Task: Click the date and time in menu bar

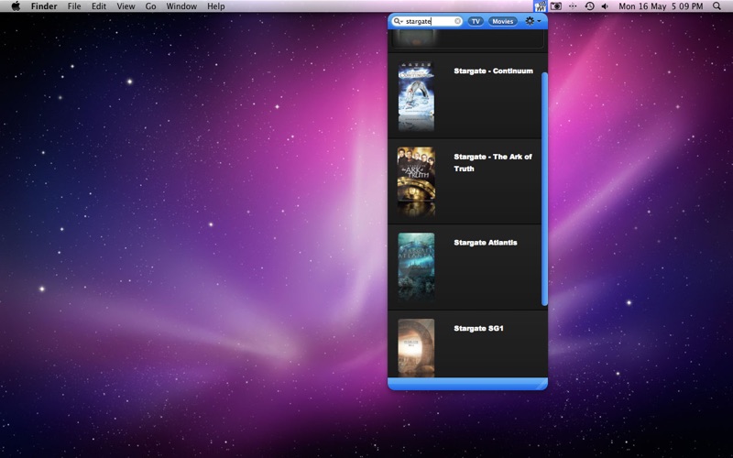Action: 661,6
